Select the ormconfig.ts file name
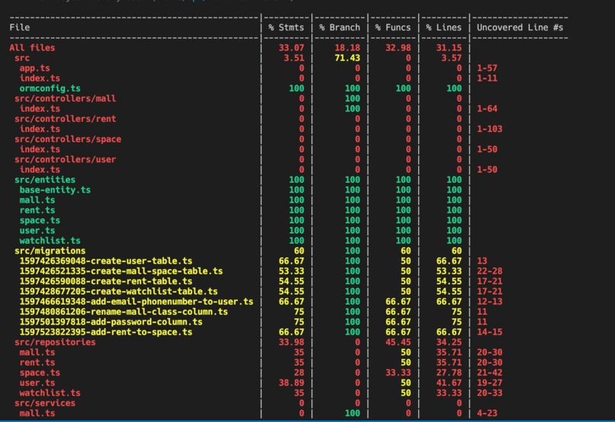 point(50,88)
